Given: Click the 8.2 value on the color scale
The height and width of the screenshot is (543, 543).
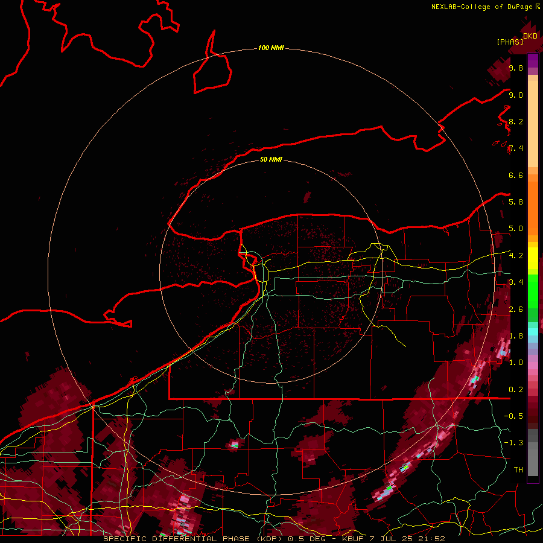Looking at the screenshot, I should (x=516, y=121).
